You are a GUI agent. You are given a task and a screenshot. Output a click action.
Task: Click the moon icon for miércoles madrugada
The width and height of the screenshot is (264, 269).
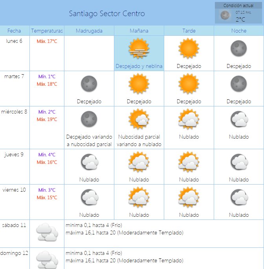(x=89, y=119)
